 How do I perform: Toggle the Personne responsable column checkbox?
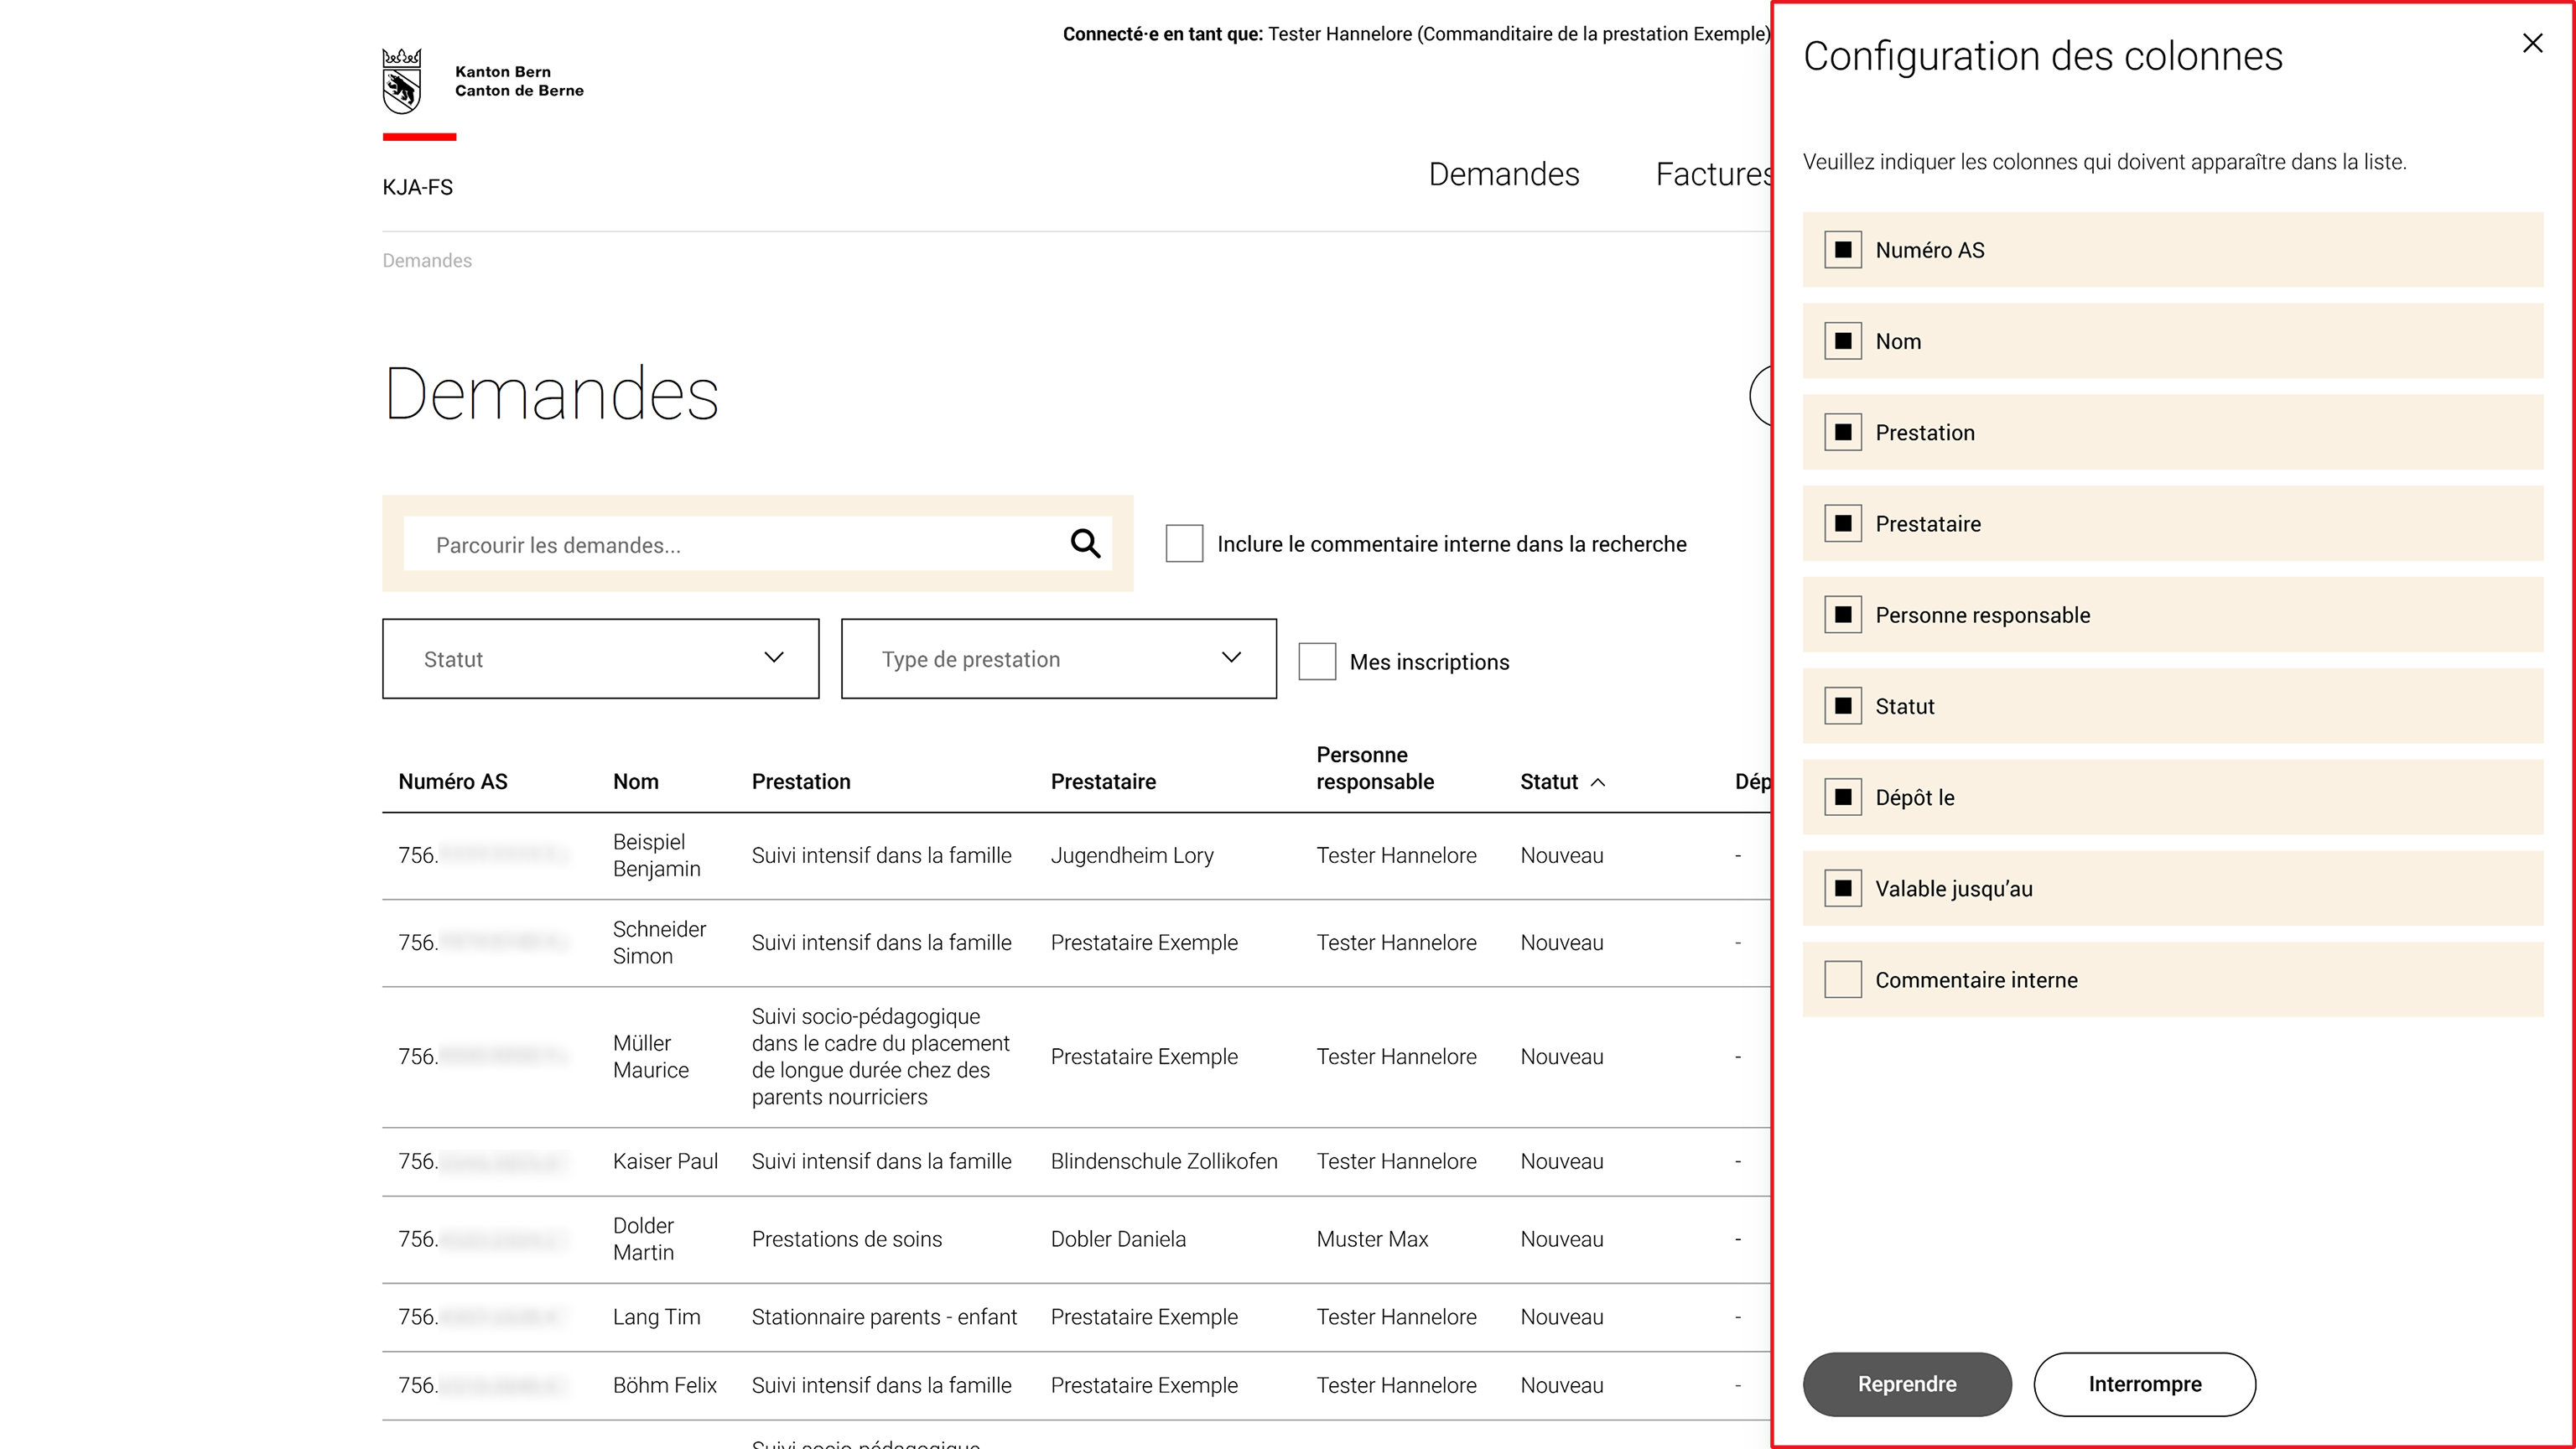pyautogui.click(x=1842, y=615)
